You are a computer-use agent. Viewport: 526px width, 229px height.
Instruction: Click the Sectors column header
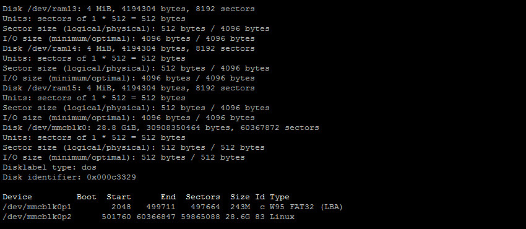pos(203,197)
